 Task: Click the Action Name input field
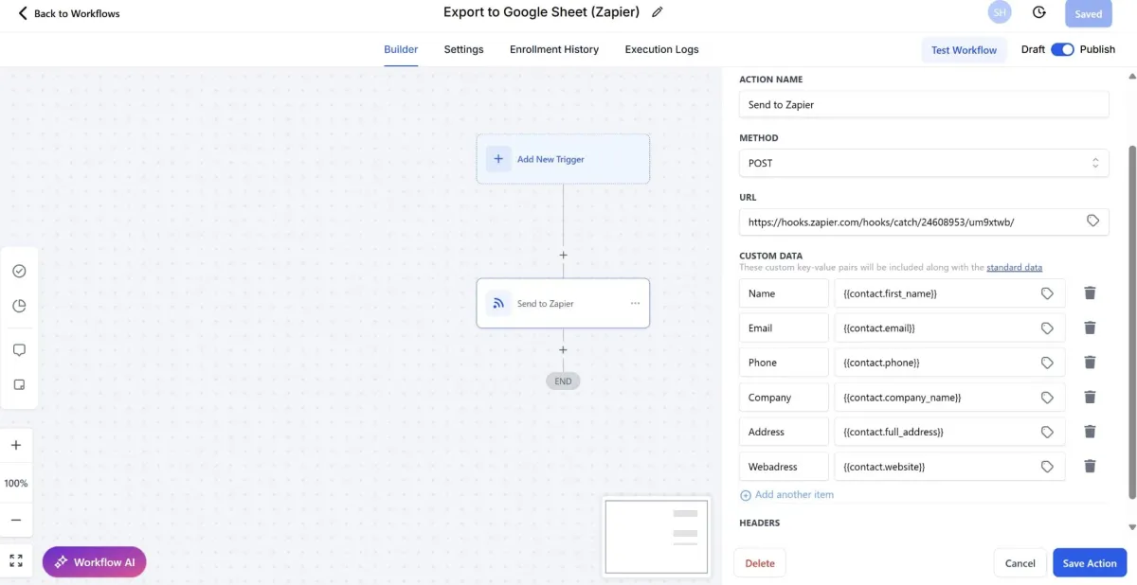pyautogui.click(x=923, y=105)
